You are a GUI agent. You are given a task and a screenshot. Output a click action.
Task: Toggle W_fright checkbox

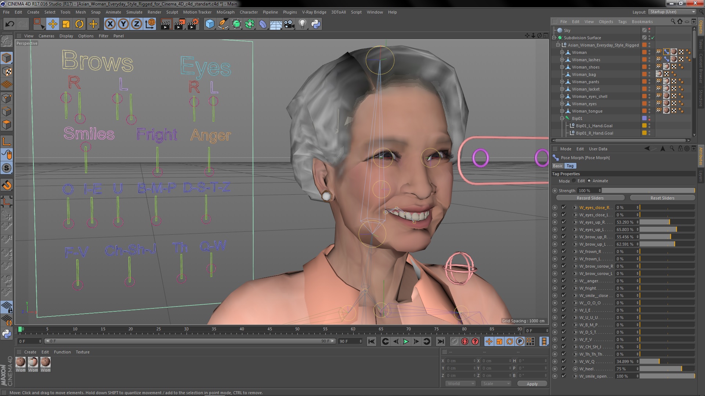tap(564, 288)
